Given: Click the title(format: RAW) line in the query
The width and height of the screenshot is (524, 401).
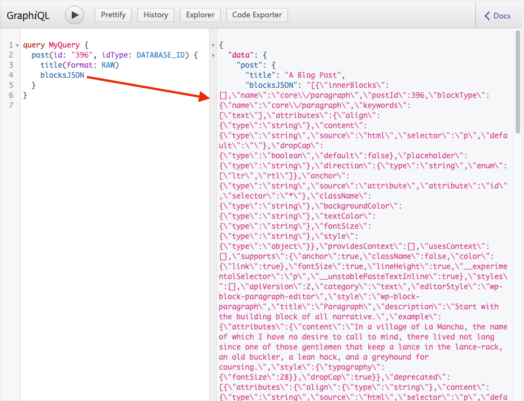Looking at the screenshot, I should [x=80, y=65].
